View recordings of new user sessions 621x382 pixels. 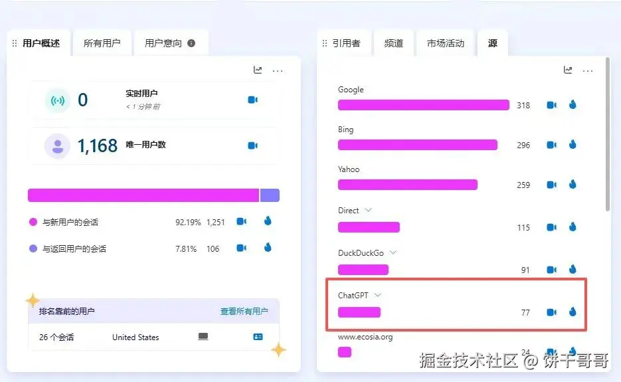click(x=242, y=221)
